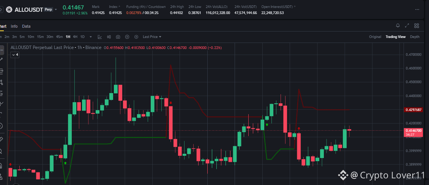Click the Mark price value 0.41425
The image size is (429, 185).
coord(98,13)
